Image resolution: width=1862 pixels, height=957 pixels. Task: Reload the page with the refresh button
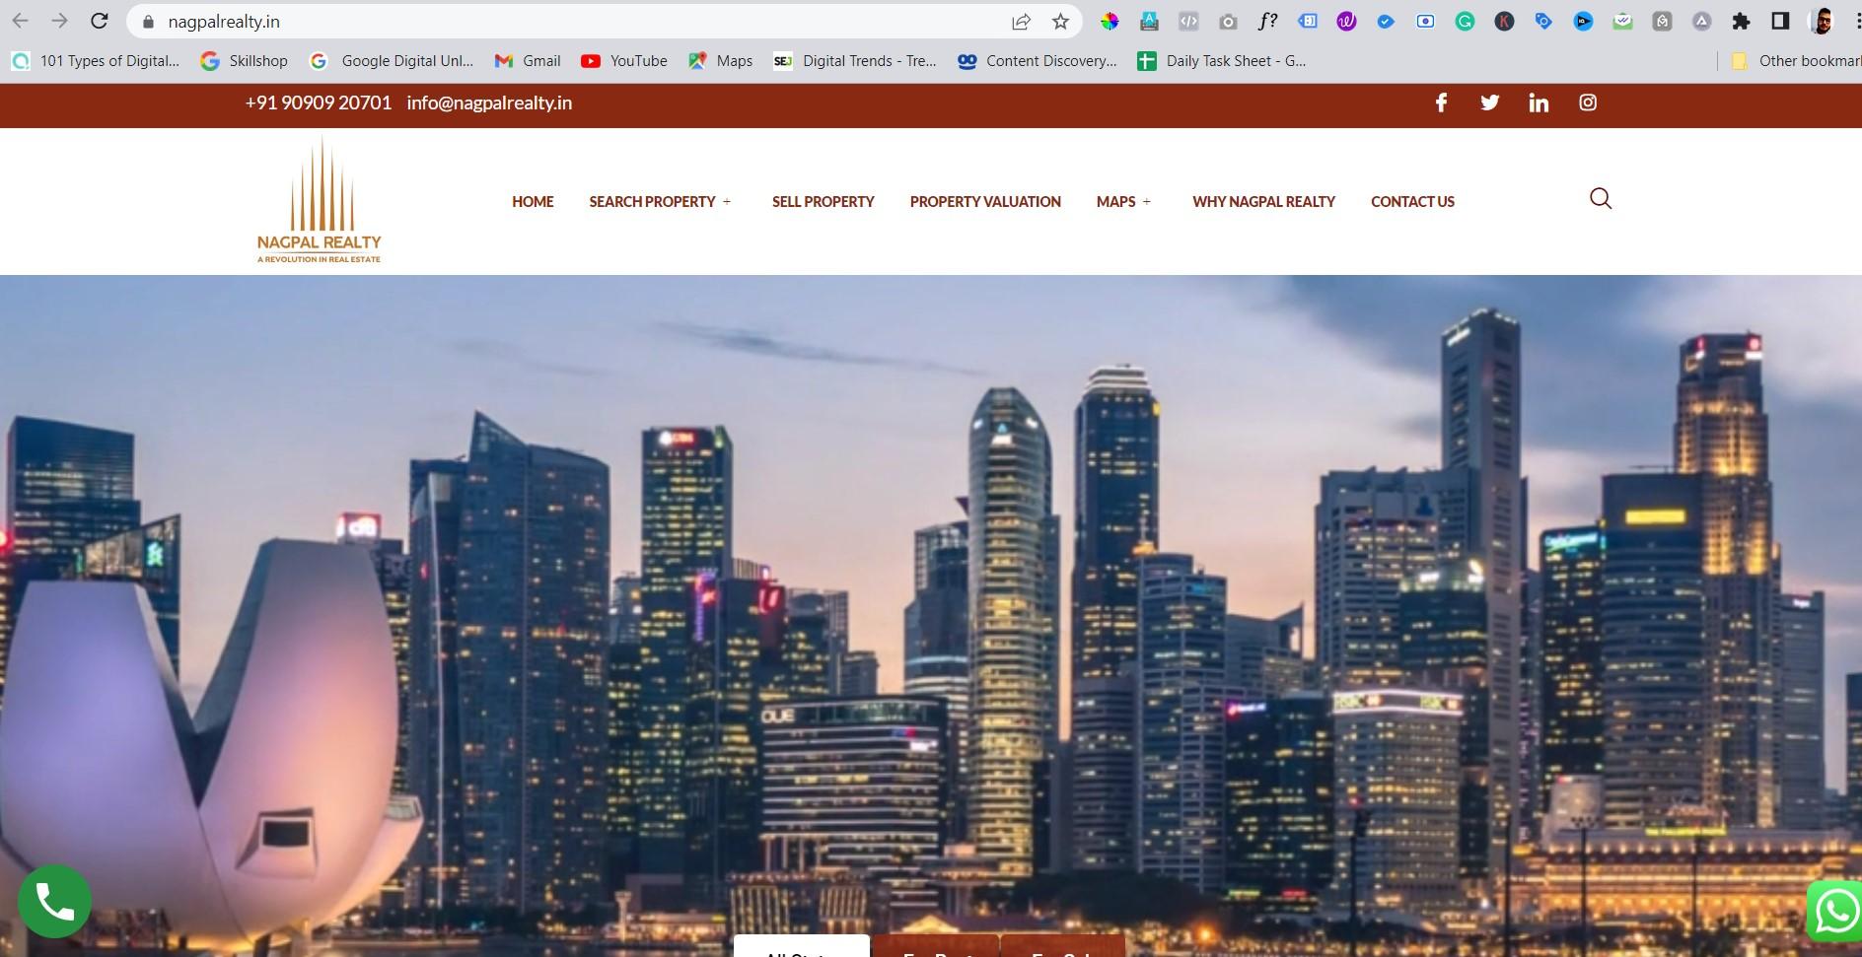(x=100, y=22)
